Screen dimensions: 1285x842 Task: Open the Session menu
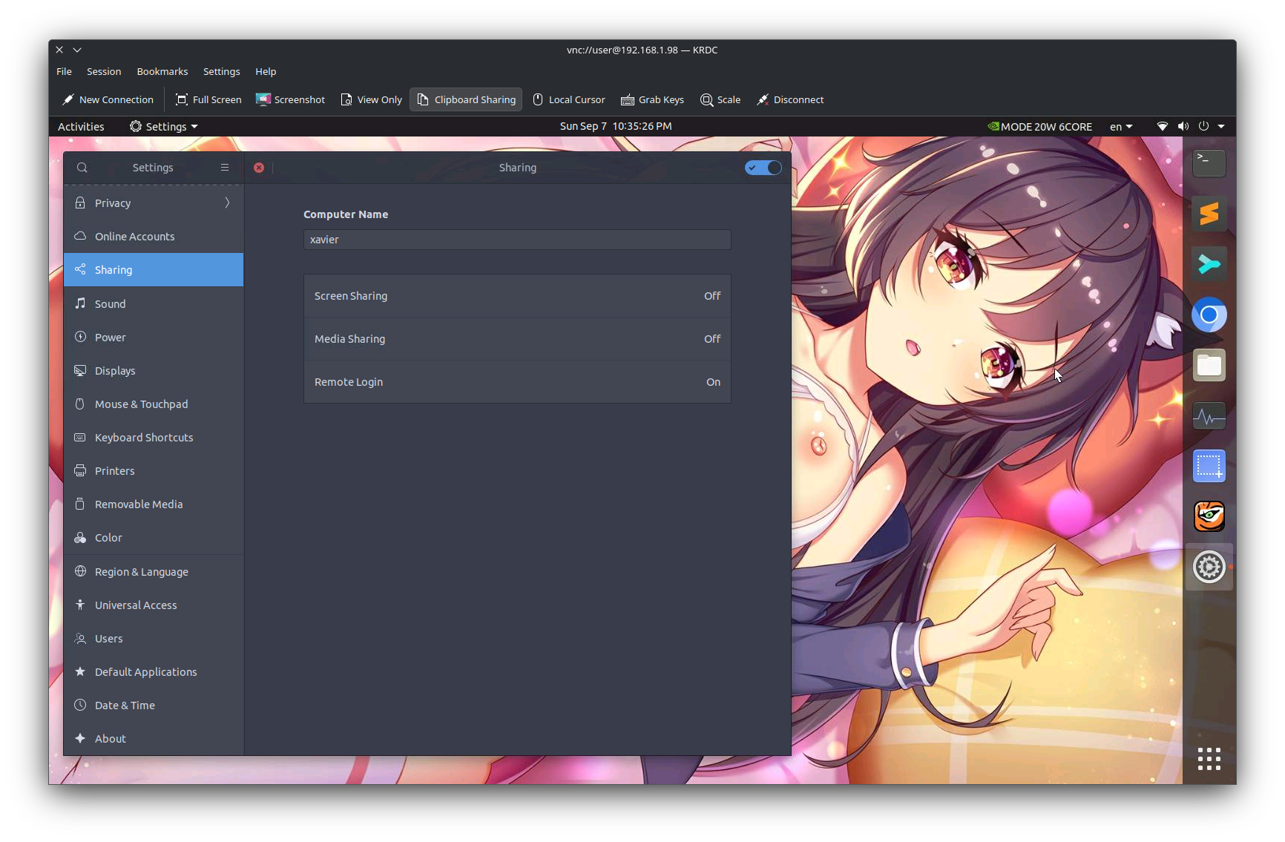(x=104, y=71)
